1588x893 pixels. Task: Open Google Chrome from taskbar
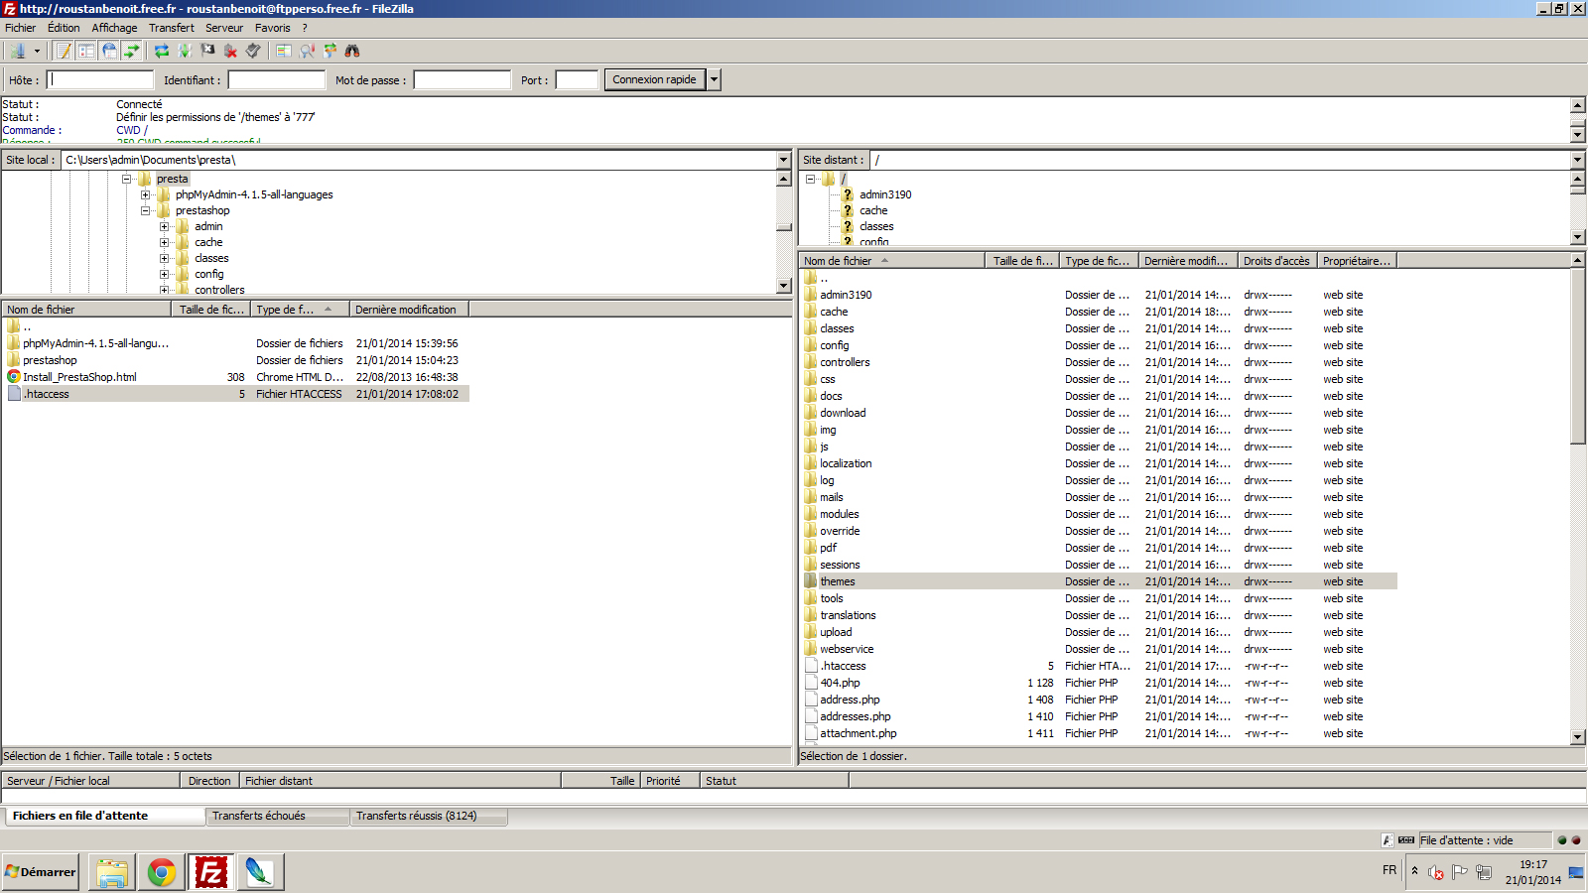pos(162,872)
